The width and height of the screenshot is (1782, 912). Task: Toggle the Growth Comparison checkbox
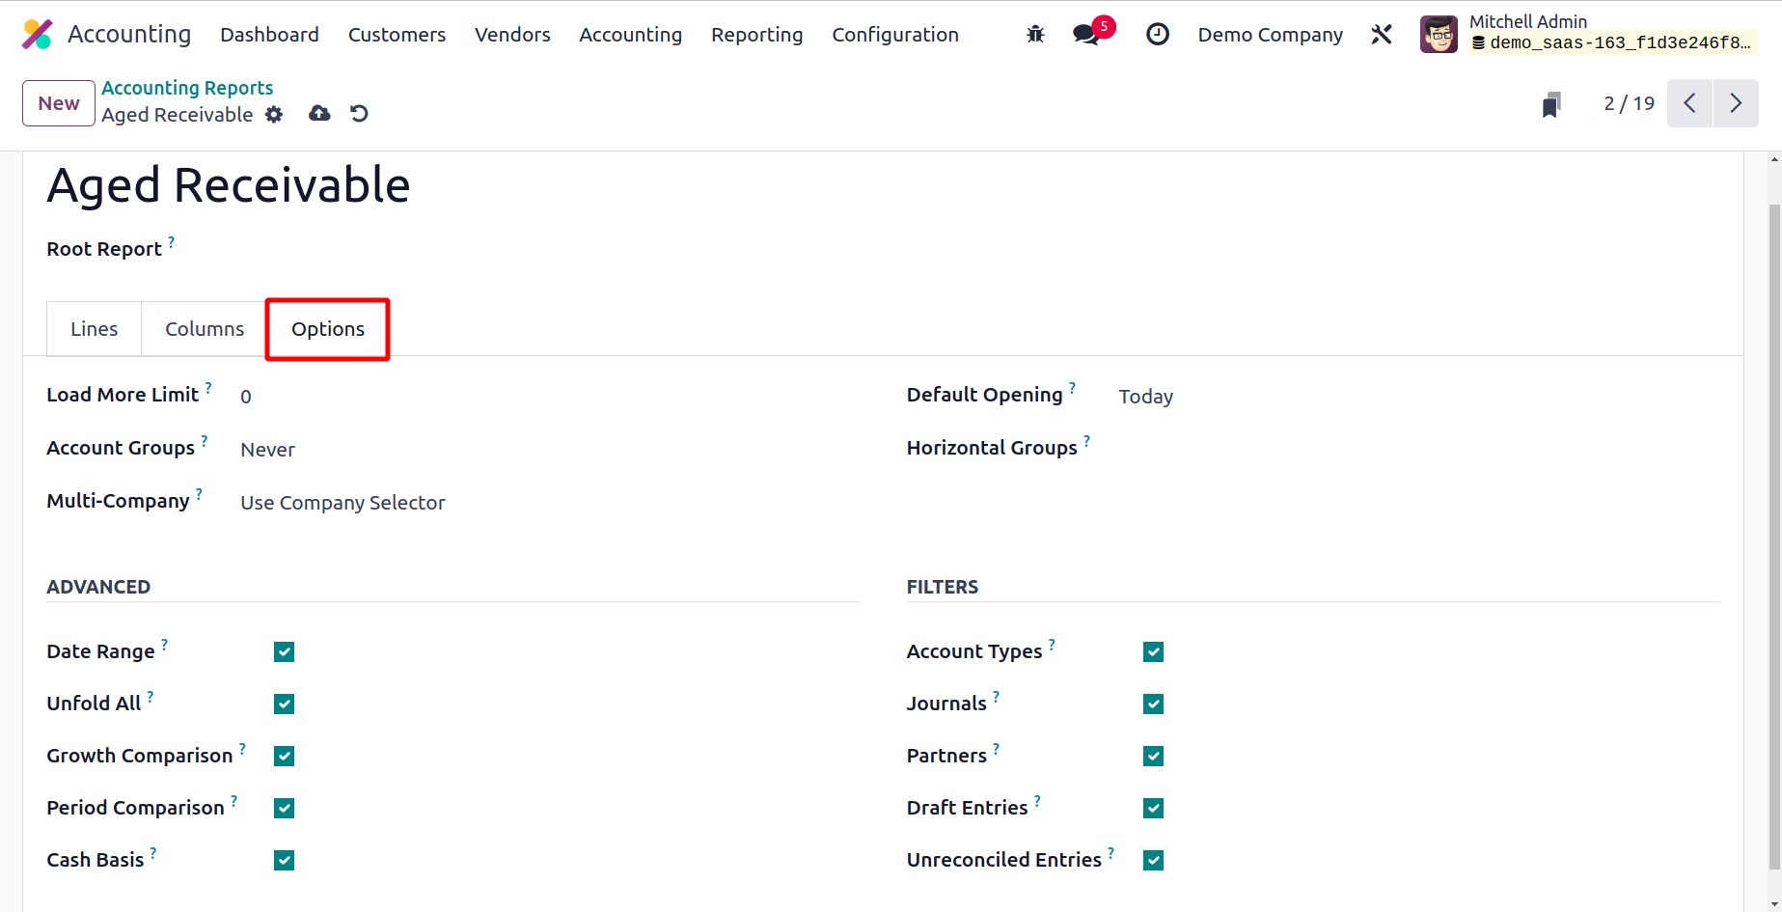(284, 757)
